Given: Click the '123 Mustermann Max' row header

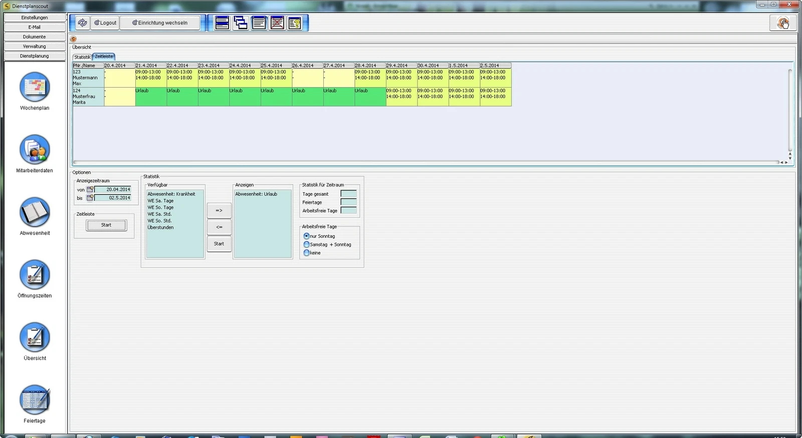Looking at the screenshot, I should coord(88,78).
